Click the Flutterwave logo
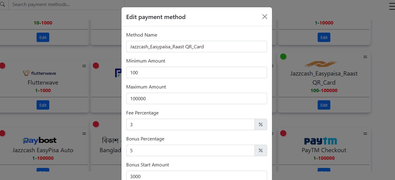Screen dimensions: 395x180 pos(40,73)
